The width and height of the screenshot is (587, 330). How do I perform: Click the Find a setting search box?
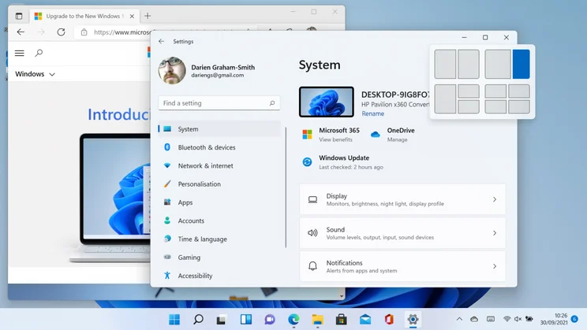pos(219,103)
